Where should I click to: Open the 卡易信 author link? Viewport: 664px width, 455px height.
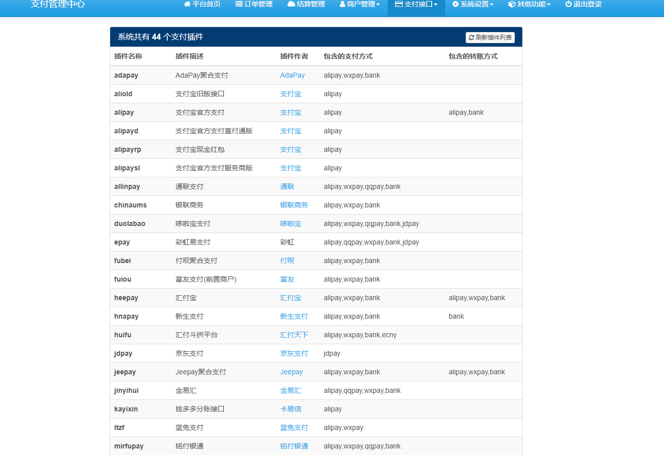point(290,409)
